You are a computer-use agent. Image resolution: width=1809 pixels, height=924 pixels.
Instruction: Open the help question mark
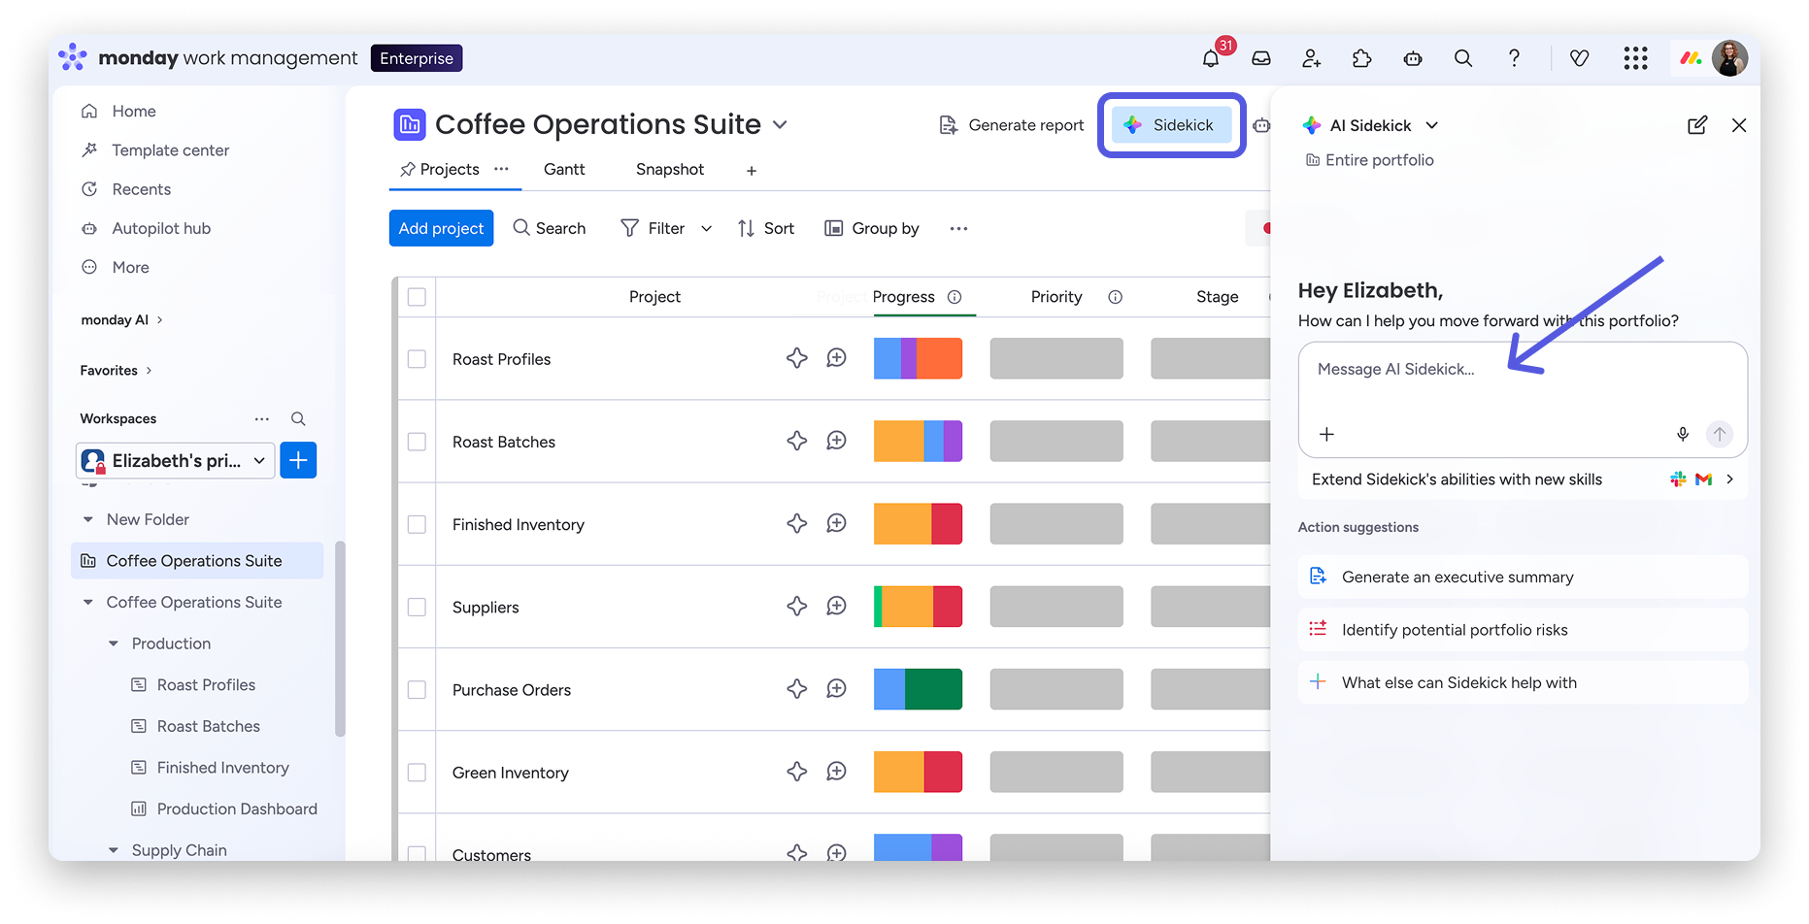[1514, 59]
